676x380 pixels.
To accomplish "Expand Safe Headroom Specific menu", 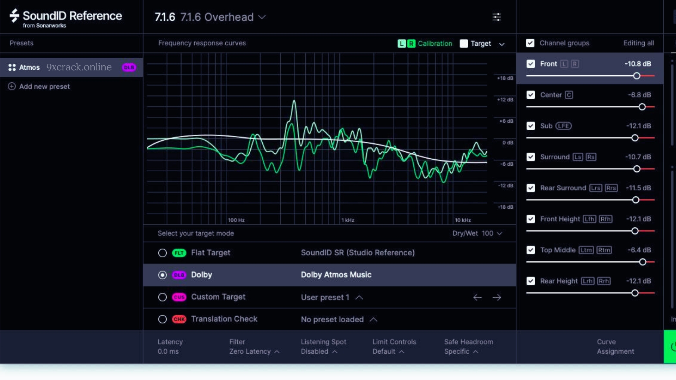I will 461,351.
